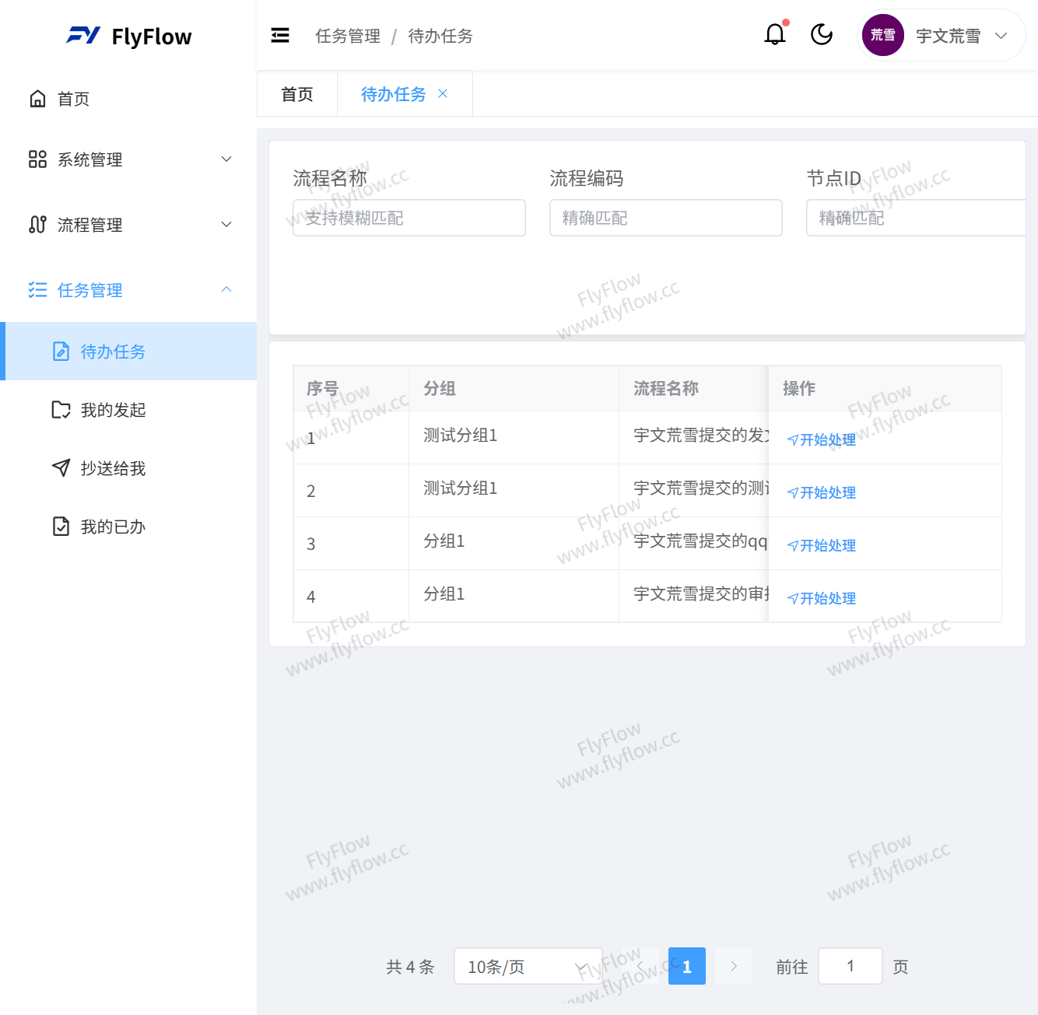
Task: Open the notification bell
Action: point(775,34)
